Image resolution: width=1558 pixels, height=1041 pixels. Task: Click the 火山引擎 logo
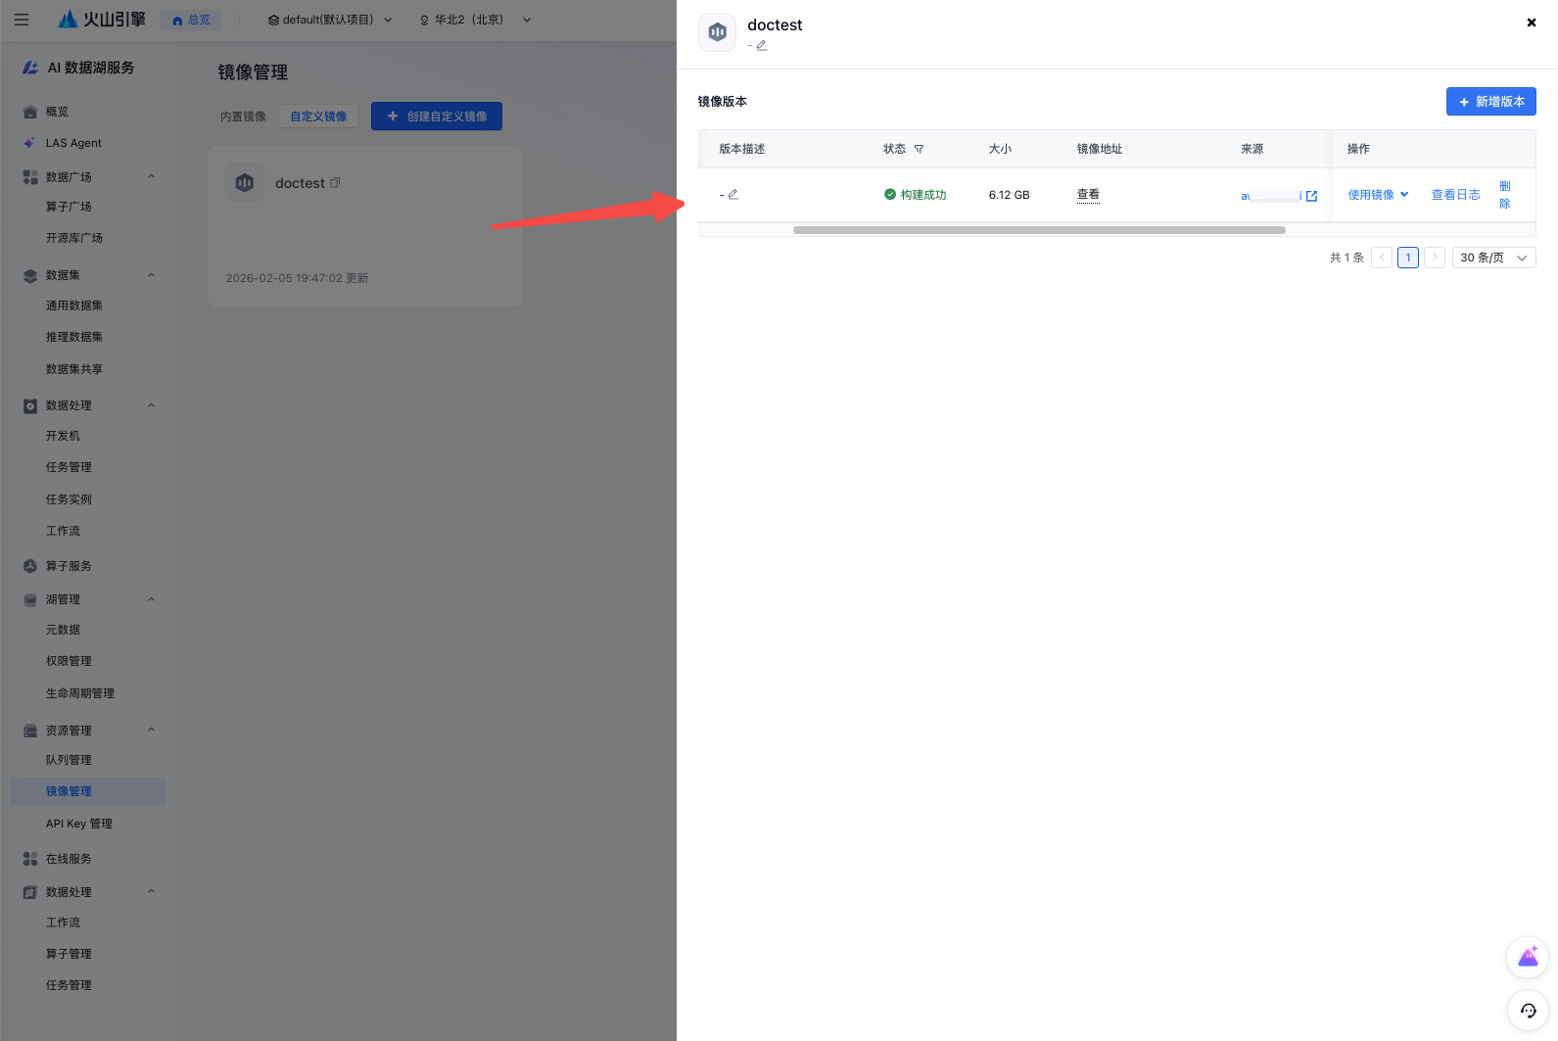(102, 20)
